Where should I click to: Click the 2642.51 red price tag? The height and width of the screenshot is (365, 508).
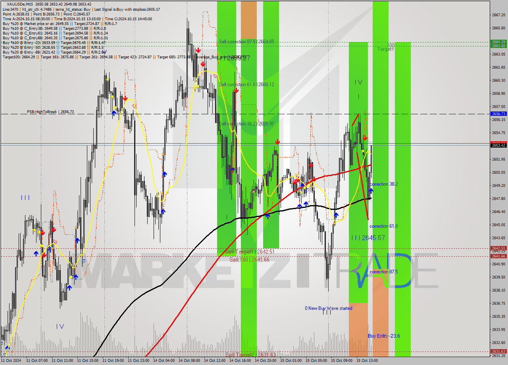pyautogui.click(x=498, y=248)
